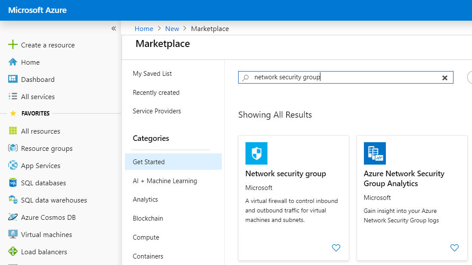Click the App Services globe icon
This screenshot has height=265, width=472.
(12, 165)
